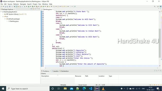Image resolution: width=162 pixels, height=91 pixels.
Task: Collapse the src folder node
Action: (3, 16)
